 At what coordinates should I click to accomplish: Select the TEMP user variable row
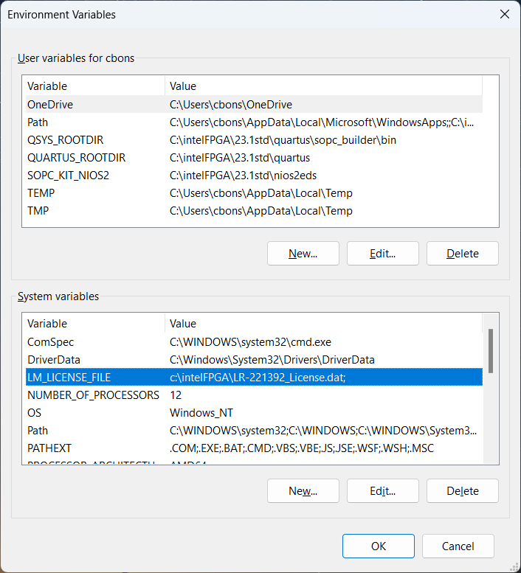(x=41, y=193)
